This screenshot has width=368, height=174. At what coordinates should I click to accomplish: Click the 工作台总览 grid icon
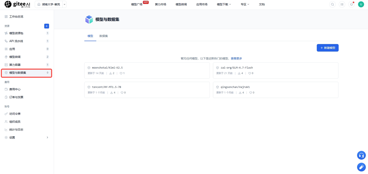6,17
